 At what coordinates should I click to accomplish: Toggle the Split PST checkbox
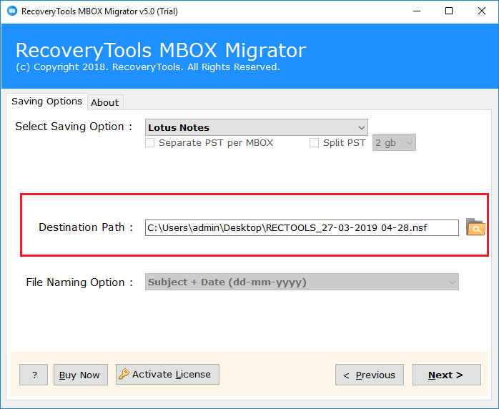[x=314, y=142]
